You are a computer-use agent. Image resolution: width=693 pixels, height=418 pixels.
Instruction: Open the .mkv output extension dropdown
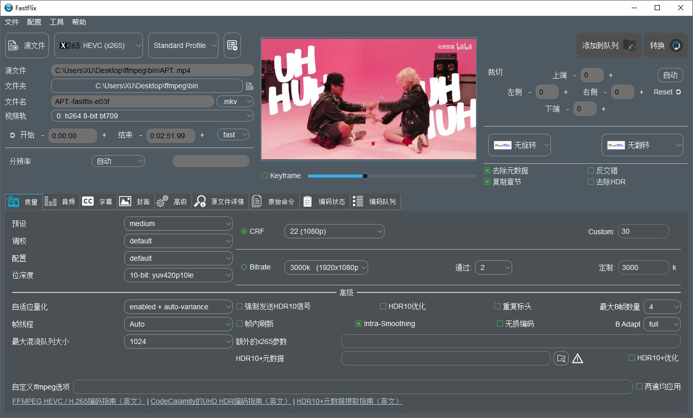coord(234,101)
